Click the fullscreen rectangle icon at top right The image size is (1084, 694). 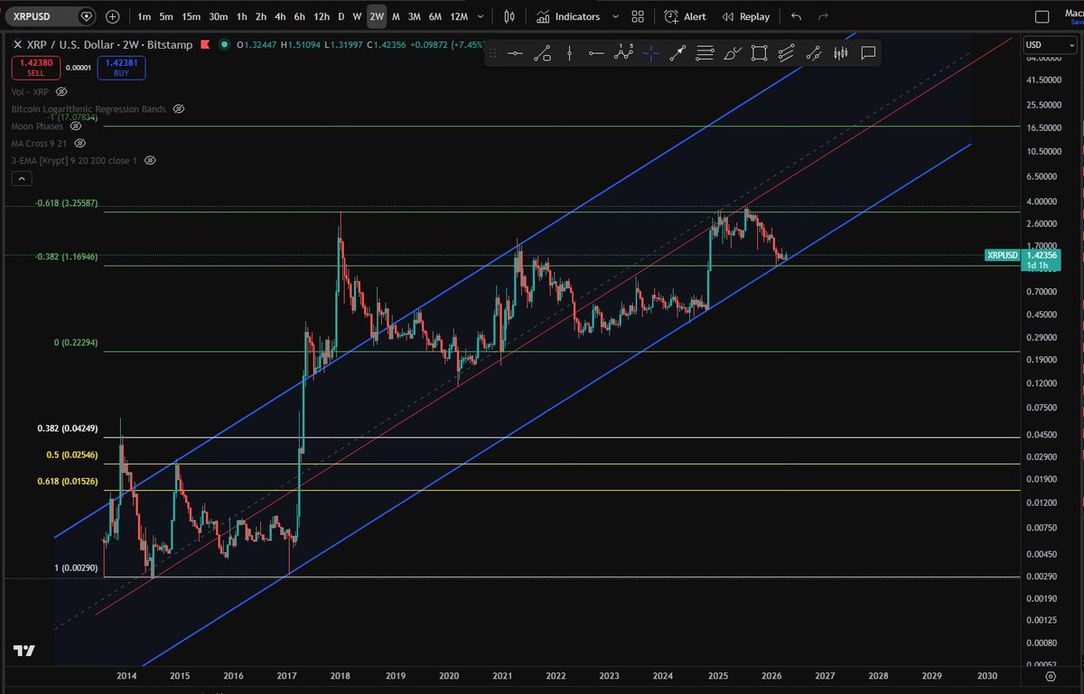pos(1042,16)
